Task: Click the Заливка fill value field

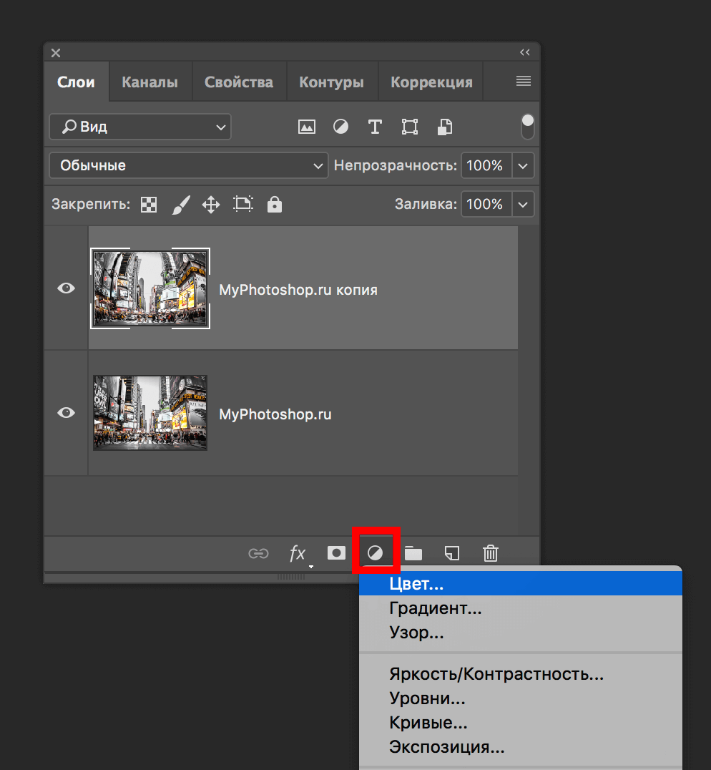Action: click(485, 204)
